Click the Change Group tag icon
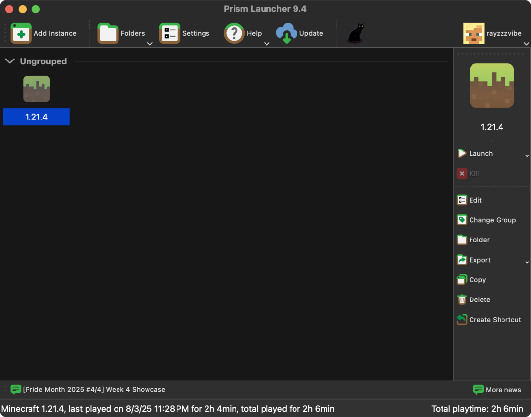This screenshot has height=417, width=531. pyautogui.click(x=462, y=220)
